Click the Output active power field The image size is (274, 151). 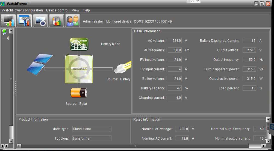249,78
